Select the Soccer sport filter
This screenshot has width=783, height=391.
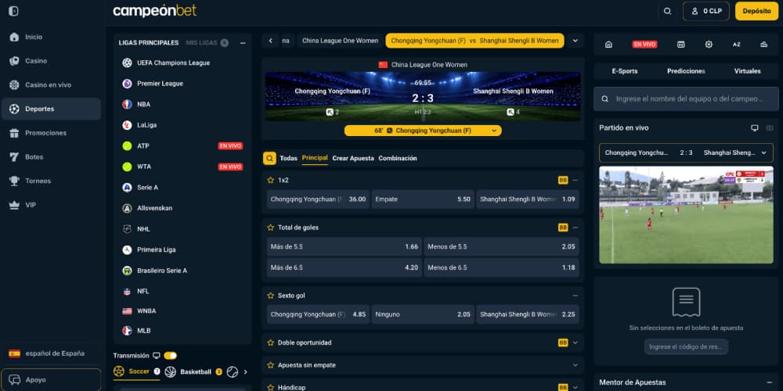click(137, 371)
